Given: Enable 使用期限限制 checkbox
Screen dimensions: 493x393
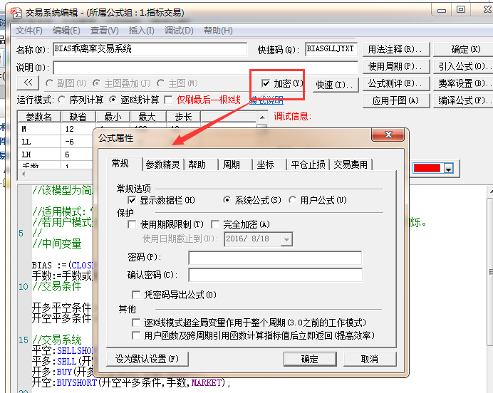Looking at the screenshot, I should coord(133,224).
